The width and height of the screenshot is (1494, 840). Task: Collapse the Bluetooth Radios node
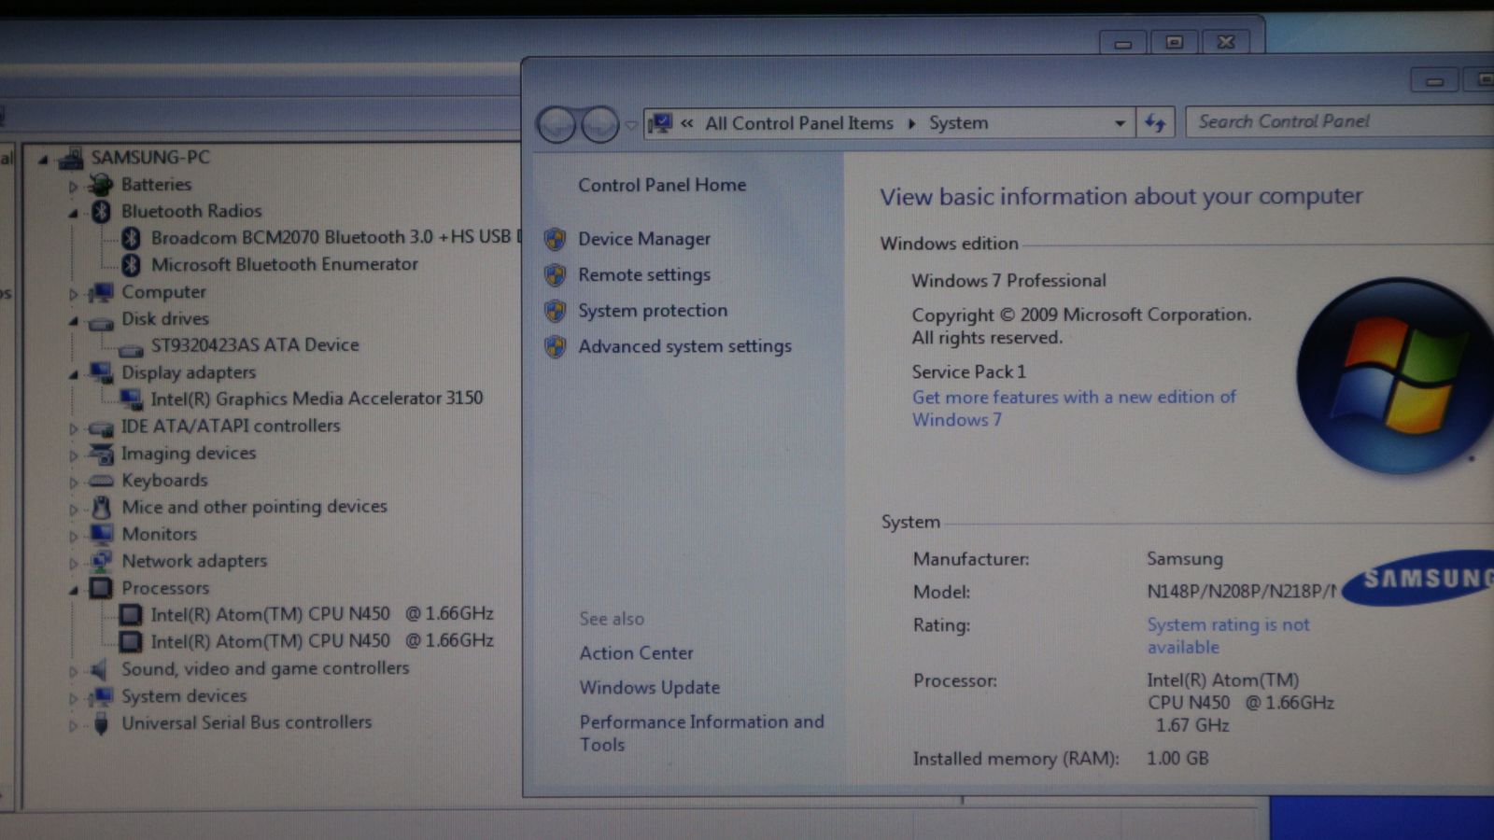click(x=73, y=214)
